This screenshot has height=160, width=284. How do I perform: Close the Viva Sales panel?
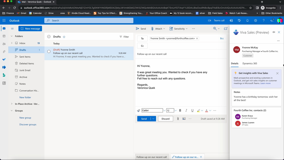[279, 32]
